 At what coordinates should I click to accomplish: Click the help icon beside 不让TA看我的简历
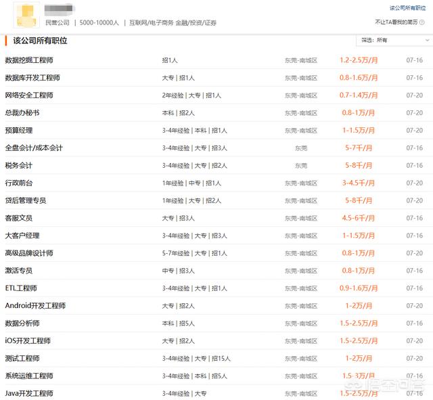[x=422, y=22]
